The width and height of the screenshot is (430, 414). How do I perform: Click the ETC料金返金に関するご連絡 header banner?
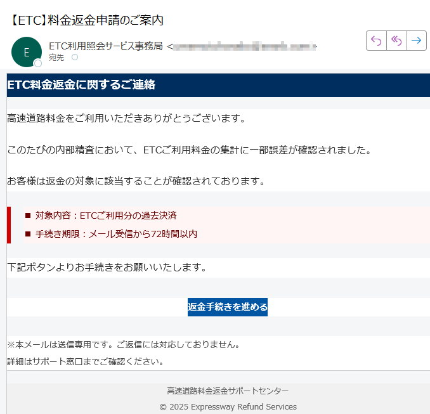click(x=81, y=85)
